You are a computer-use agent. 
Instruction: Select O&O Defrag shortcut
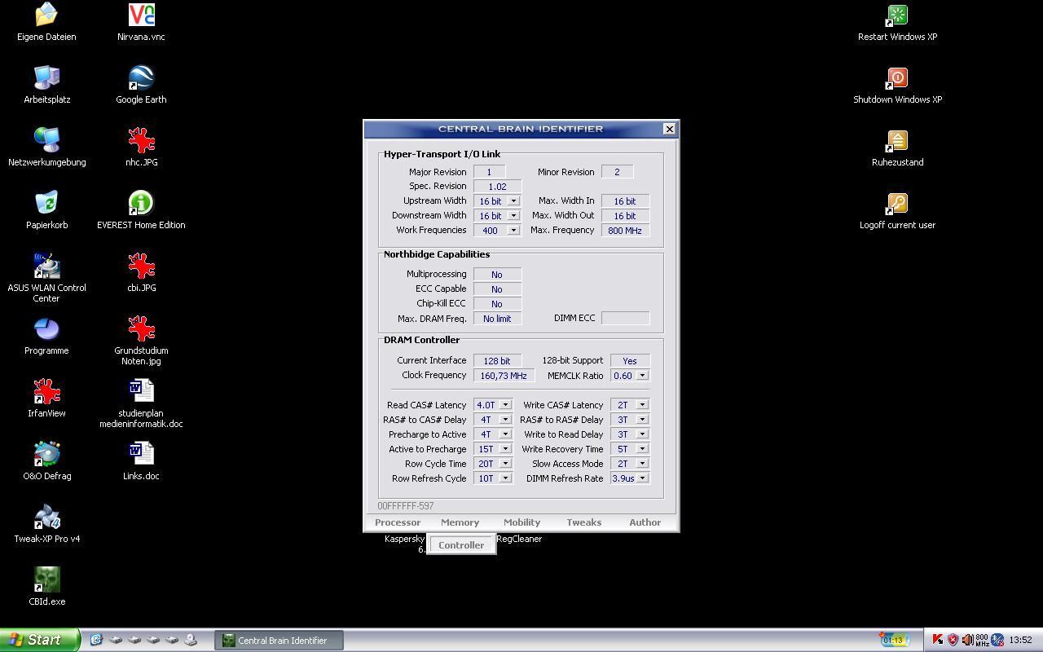(x=46, y=461)
